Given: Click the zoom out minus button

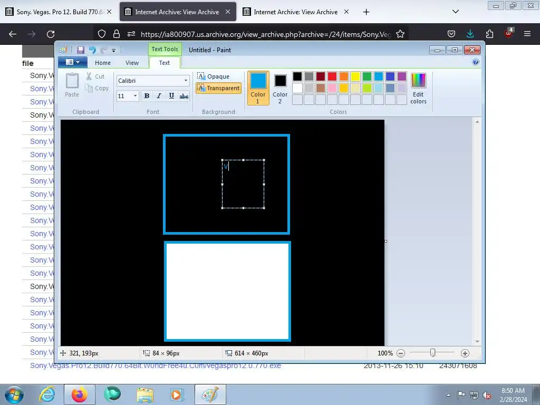Looking at the screenshot, I should coord(401,353).
